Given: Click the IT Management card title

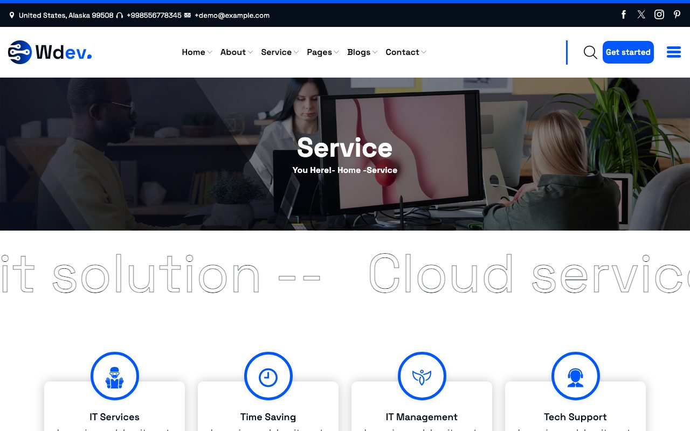Looking at the screenshot, I should click(x=422, y=417).
